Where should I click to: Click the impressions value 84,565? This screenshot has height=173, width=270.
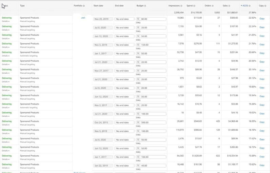click(180, 156)
